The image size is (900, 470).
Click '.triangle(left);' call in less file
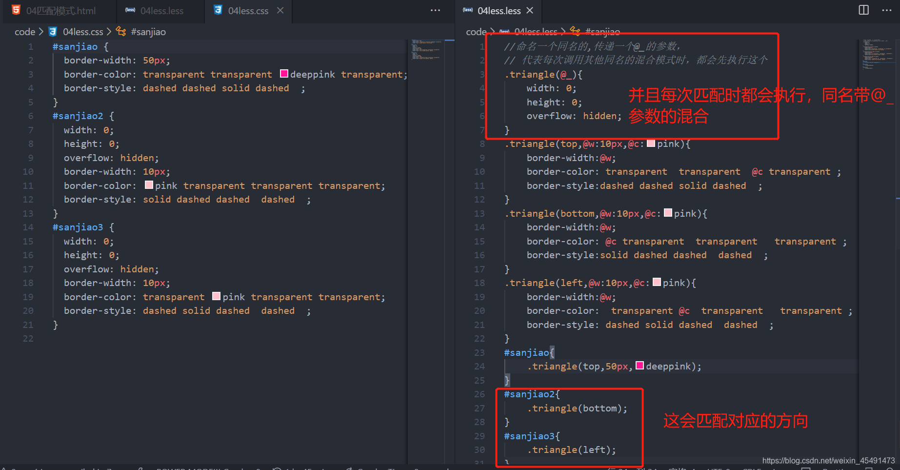coord(571,450)
